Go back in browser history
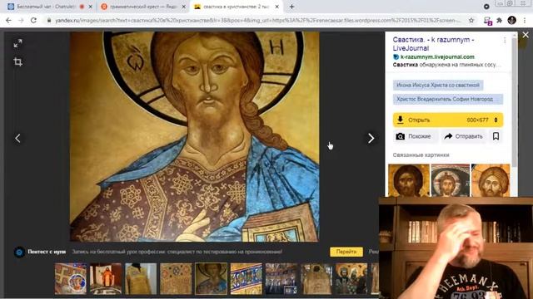The width and height of the screenshot is (533, 299). tap(8, 20)
